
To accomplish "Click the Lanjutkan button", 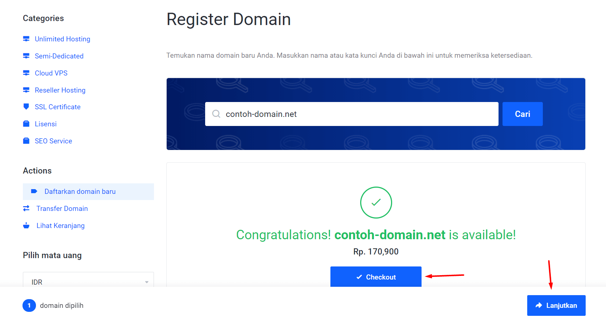I will (x=556, y=305).
